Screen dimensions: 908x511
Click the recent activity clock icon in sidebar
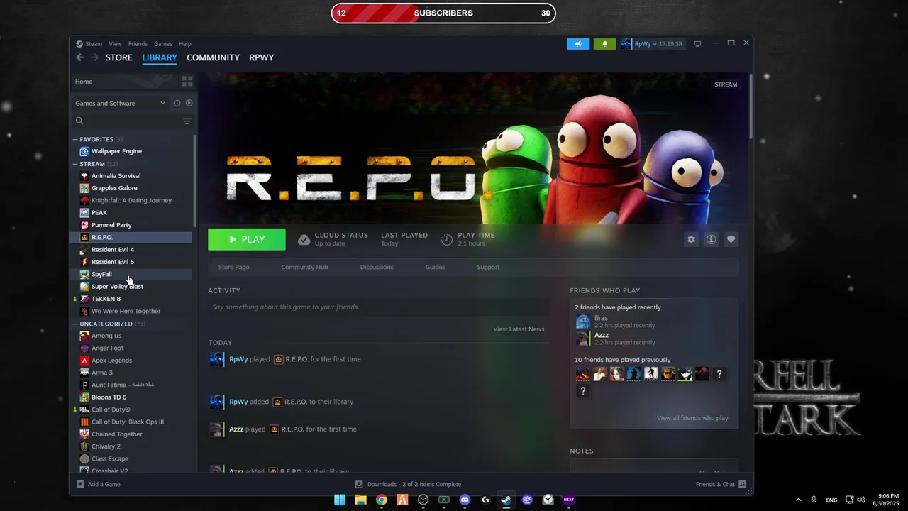(x=177, y=103)
